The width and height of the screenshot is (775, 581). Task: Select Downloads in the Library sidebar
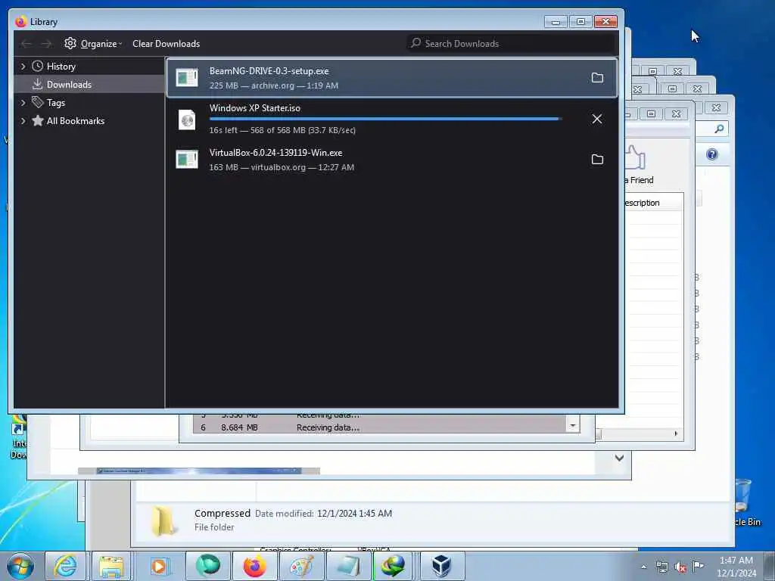pyautogui.click(x=89, y=84)
